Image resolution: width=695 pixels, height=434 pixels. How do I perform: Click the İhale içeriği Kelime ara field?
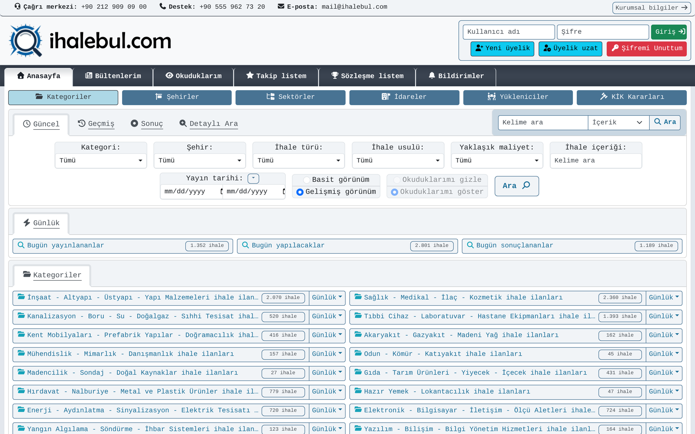596,161
